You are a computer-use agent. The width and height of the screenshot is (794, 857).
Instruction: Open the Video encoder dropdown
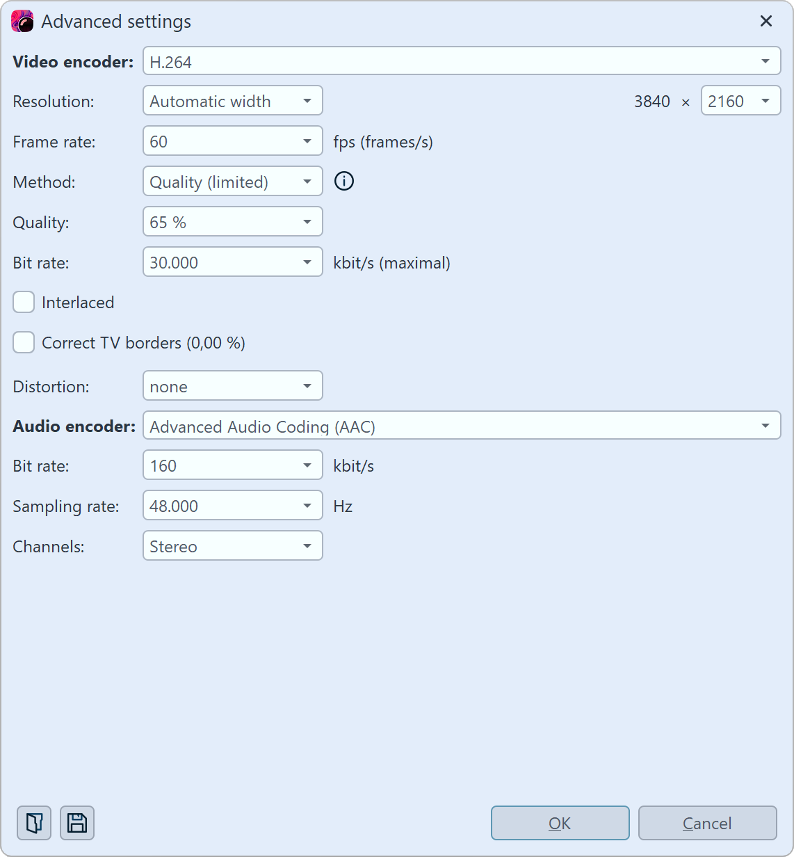click(765, 61)
